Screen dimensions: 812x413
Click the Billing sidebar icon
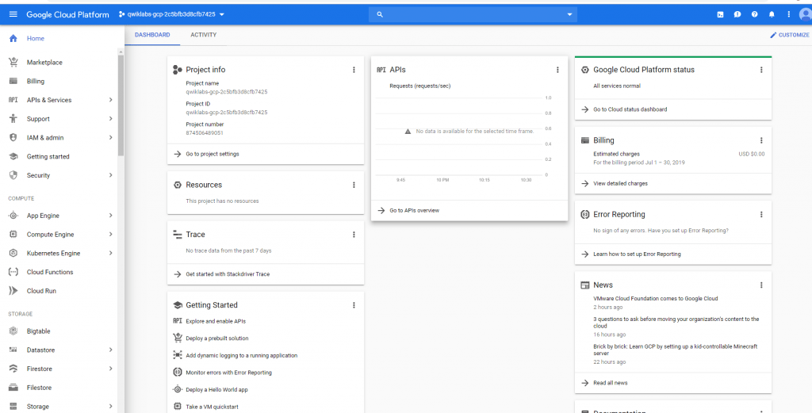pyautogui.click(x=13, y=82)
